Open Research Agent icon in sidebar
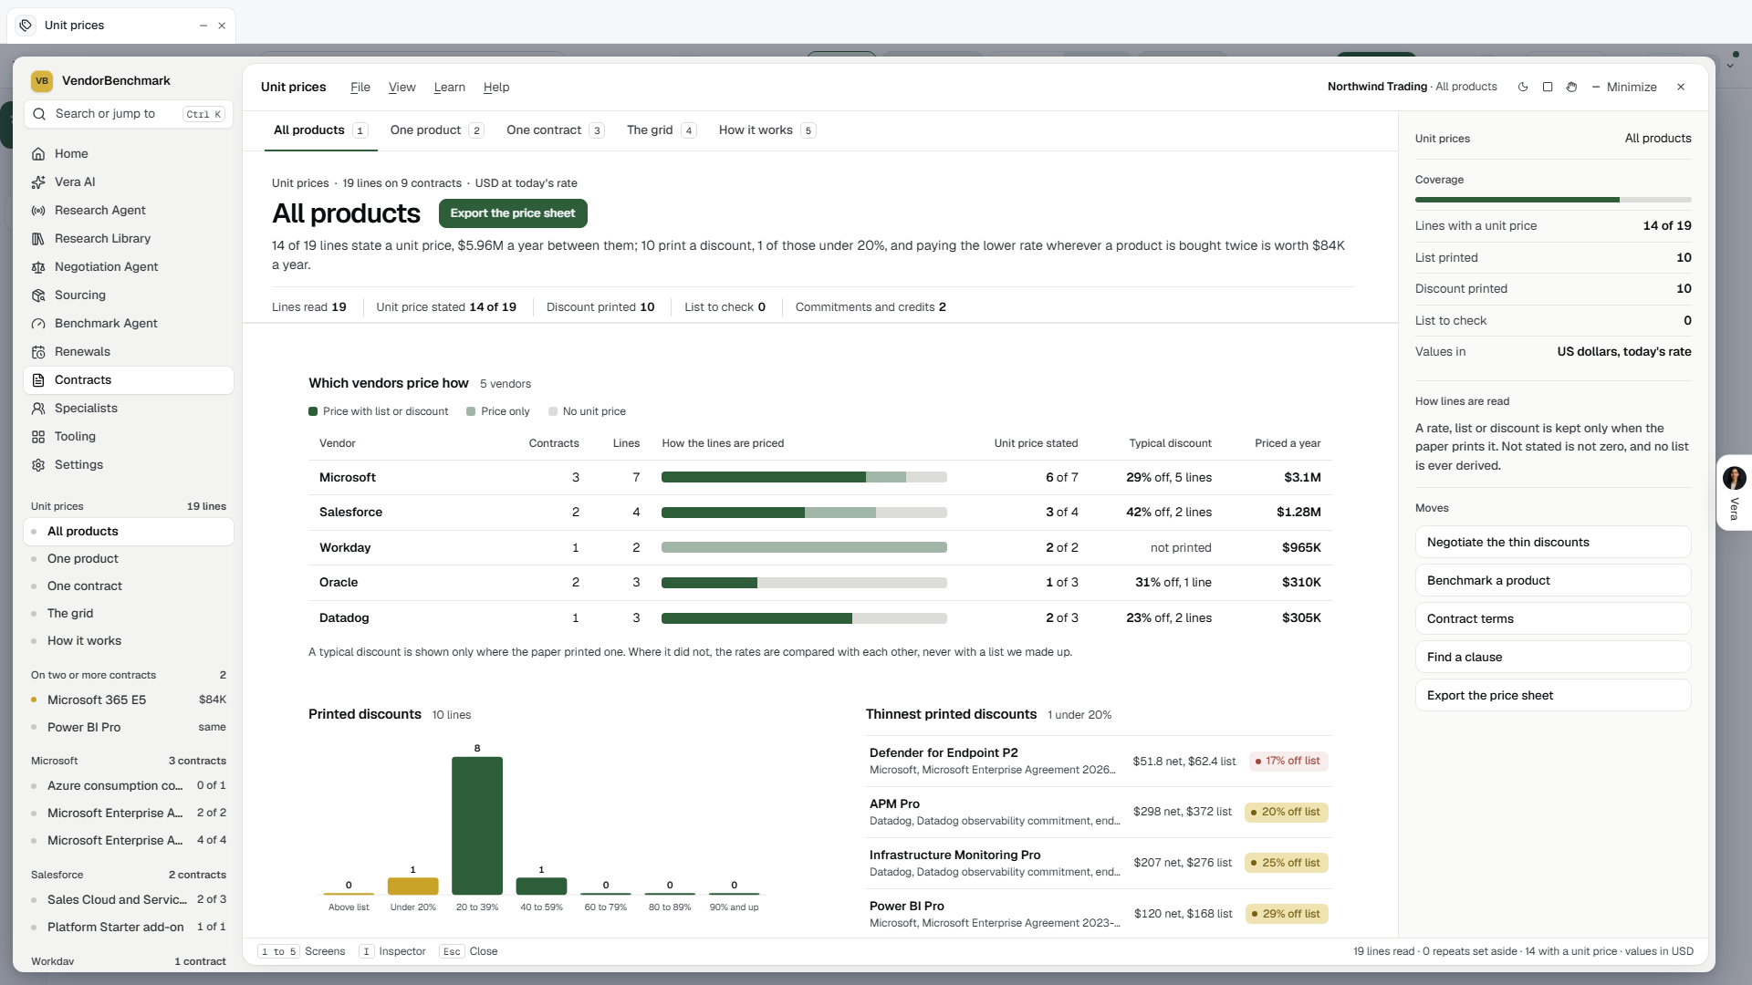 [x=38, y=211]
